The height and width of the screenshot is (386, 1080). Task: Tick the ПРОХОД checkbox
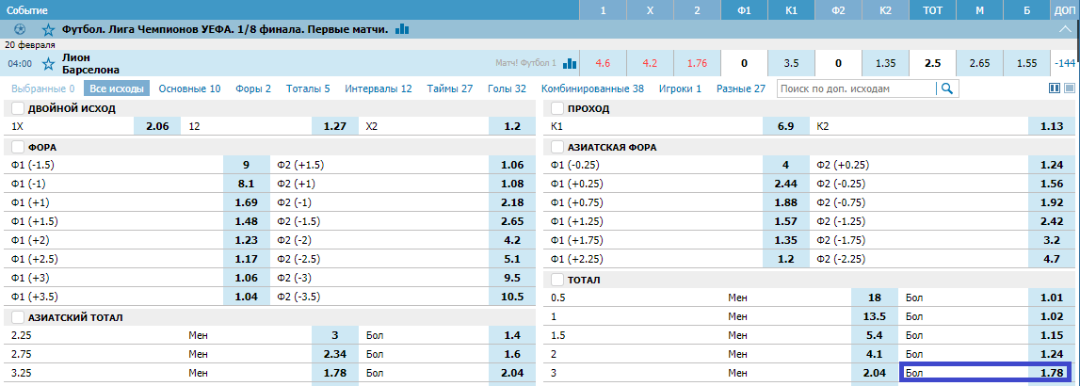point(558,108)
